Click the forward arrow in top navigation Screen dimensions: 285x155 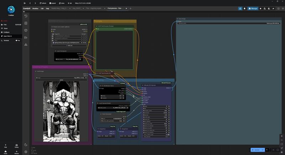coord(35,3)
